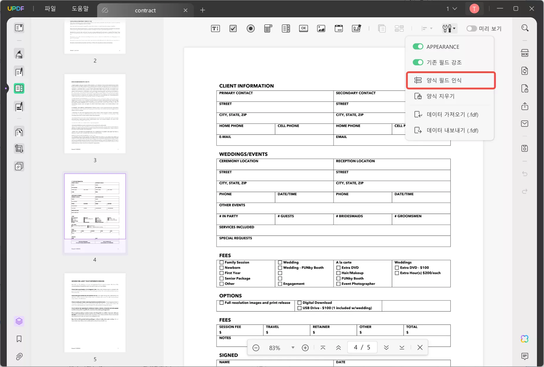544x367 pixels.
Task: Send file by email icon
Action: (525, 124)
